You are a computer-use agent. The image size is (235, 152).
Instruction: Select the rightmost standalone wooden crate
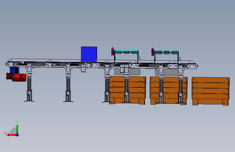210,91
